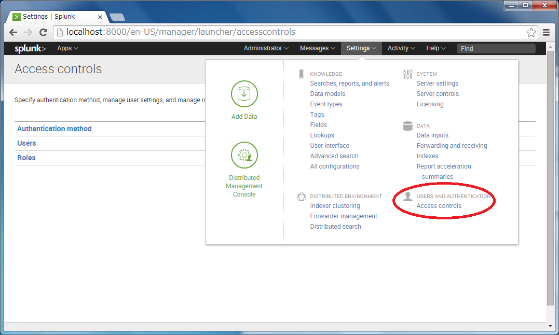
Task: Open the Activity dropdown
Action: (401, 48)
